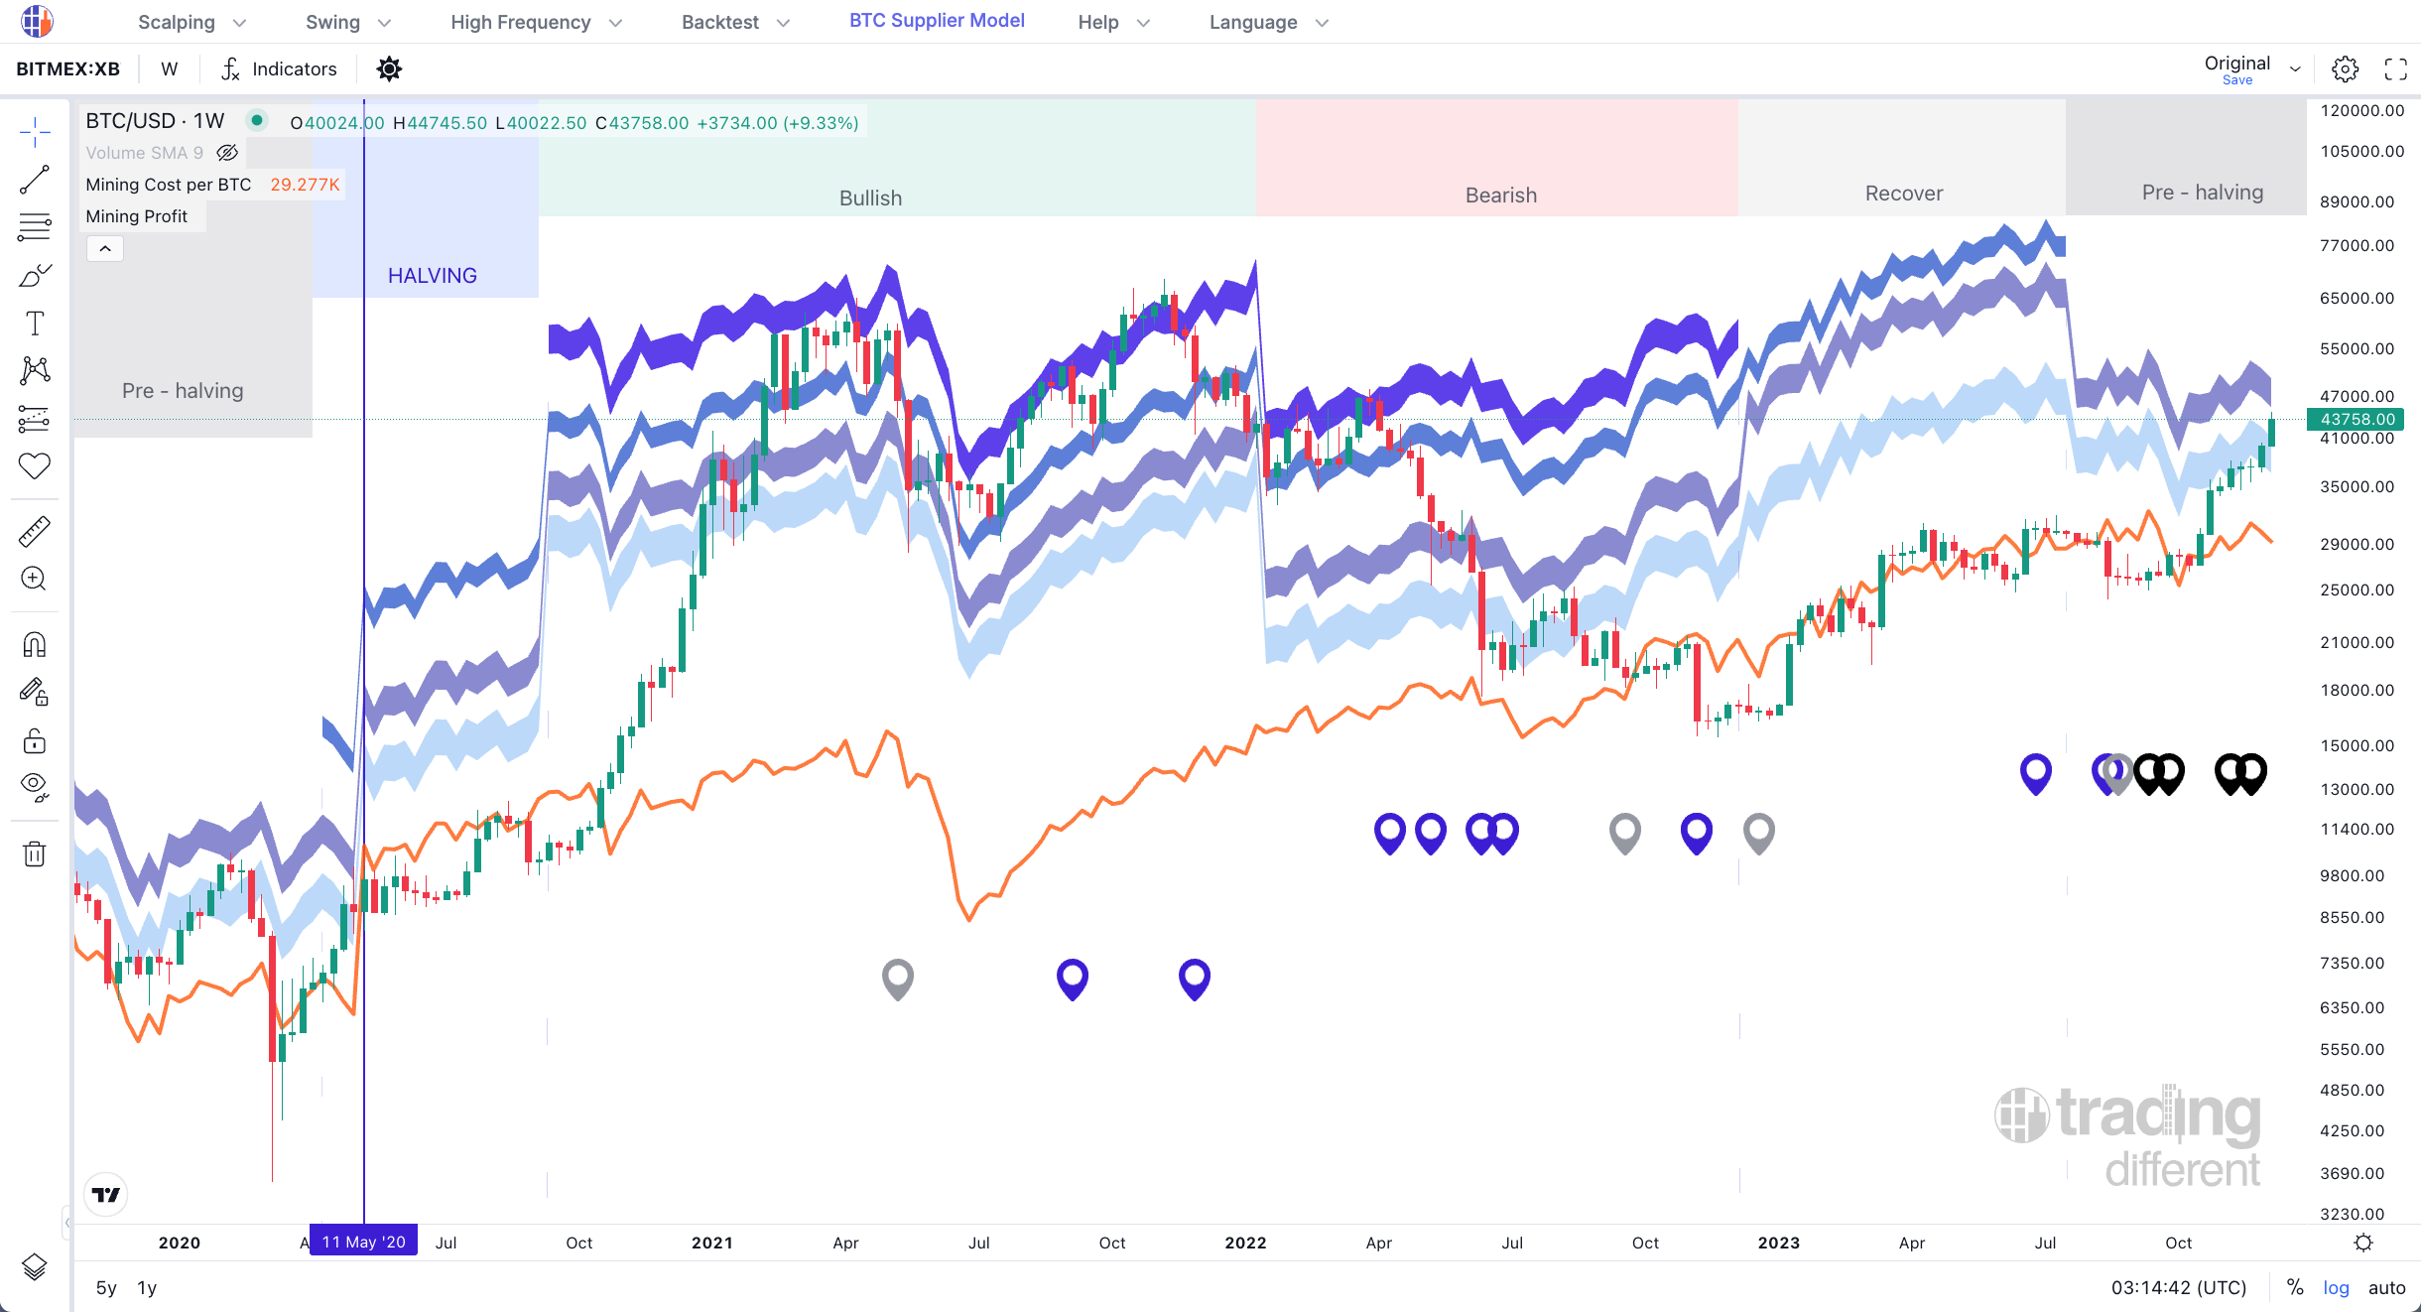
Task: Enable log scale on price axis
Action: [2336, 1287]
